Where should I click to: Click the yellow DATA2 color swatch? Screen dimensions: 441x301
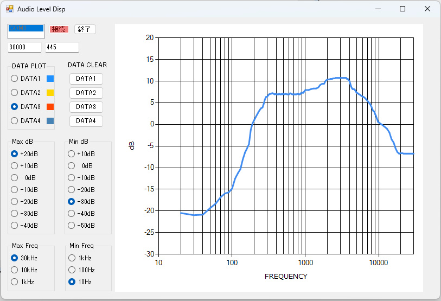point(50,93)
